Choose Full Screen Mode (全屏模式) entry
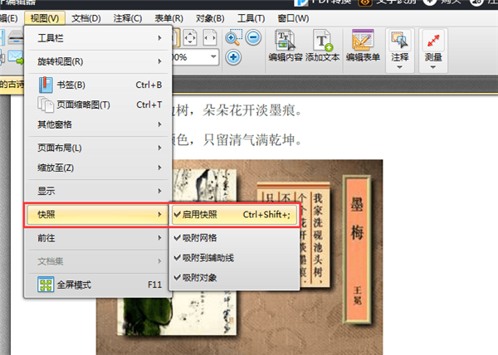Viewport: 498px width, 355px height. 100,284
